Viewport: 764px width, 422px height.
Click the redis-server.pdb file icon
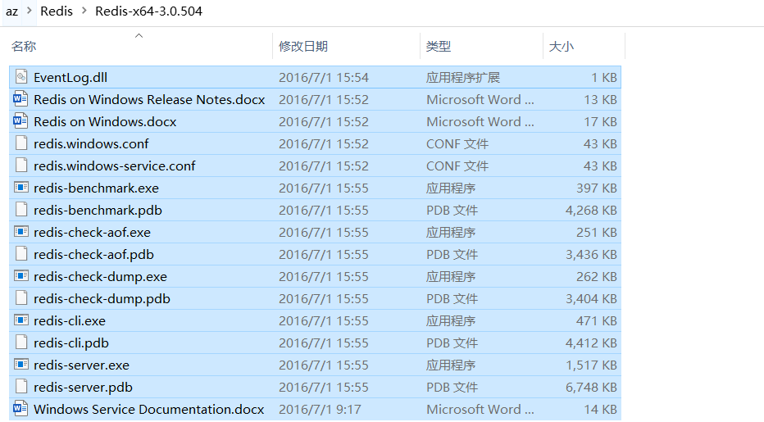pyautogui.click(x=21, y=387)
